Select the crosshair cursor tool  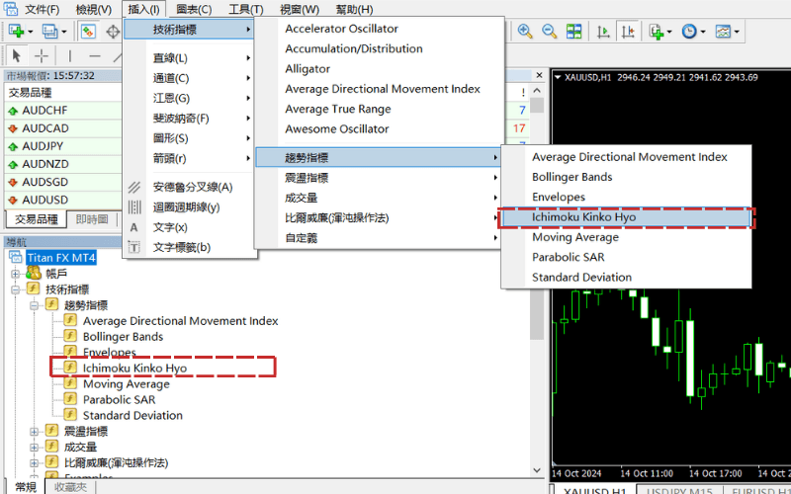[42, 55]
